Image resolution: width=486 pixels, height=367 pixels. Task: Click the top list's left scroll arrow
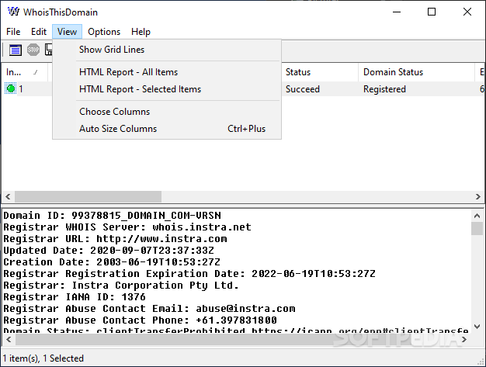tap(8, 196)
